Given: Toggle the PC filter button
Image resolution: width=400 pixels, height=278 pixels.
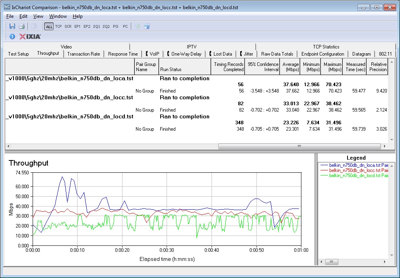Looking at the screenshot, I should [x=125, y=26].
